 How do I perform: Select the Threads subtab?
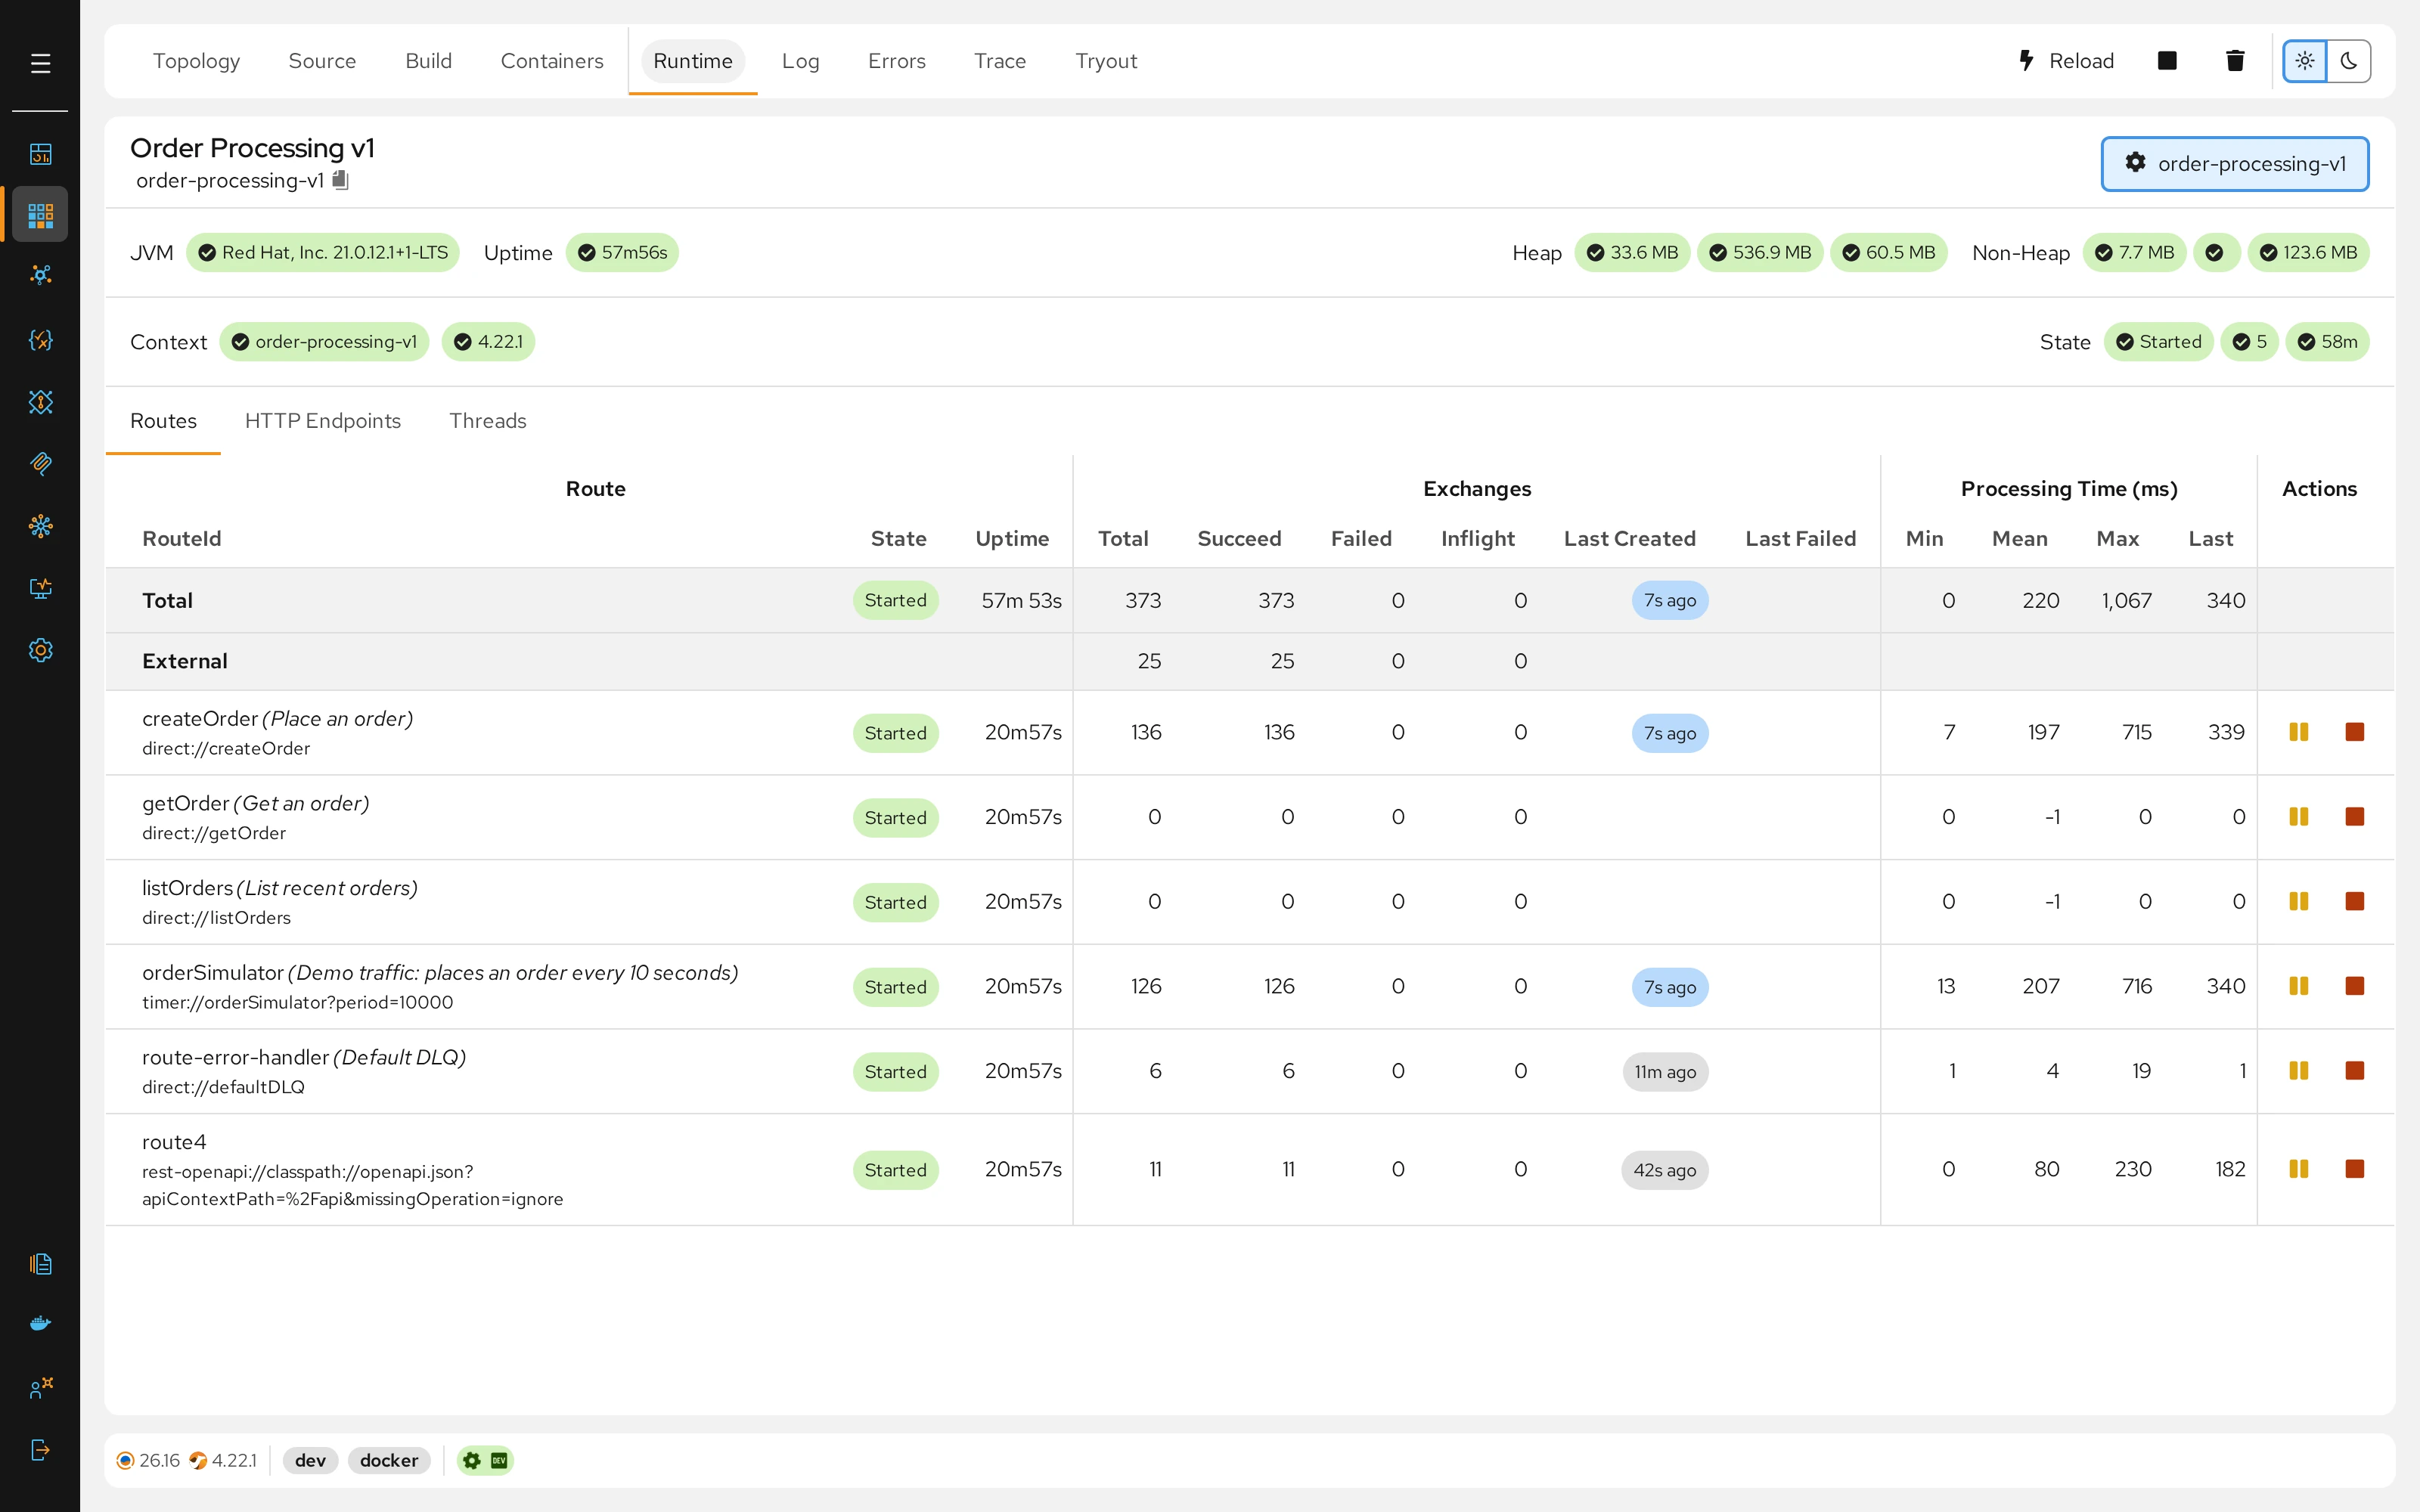point(487,421)
